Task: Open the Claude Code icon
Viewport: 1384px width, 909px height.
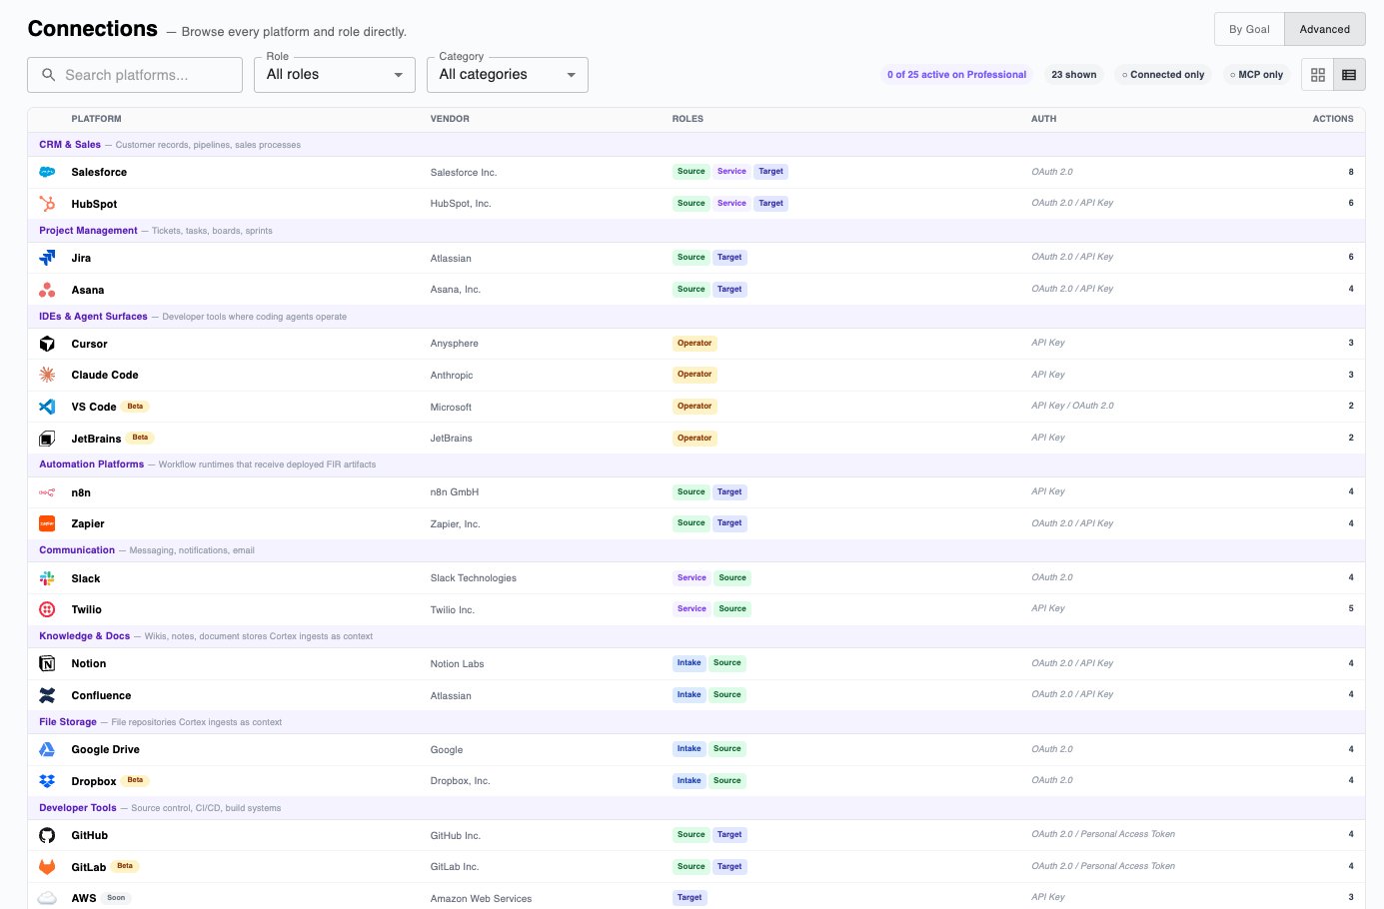Action: click(x=47, y=374)
